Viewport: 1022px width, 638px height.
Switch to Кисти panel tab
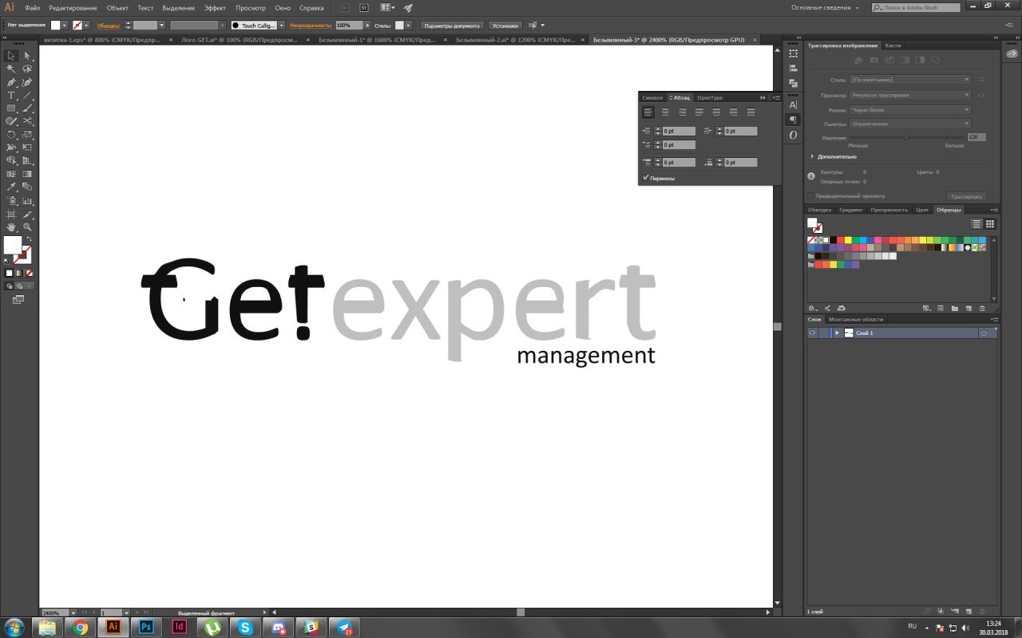point(893,45)
